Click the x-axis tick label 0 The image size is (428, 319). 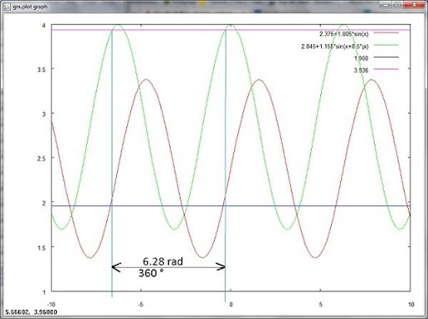(x=231, y=304)
